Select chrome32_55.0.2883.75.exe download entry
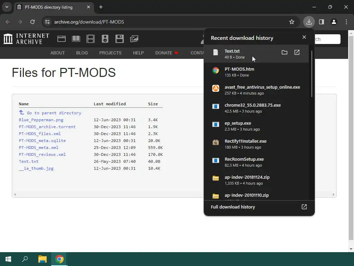The width and height of the screenshot is (354, 266). pyautogui.click(x=256, y=108)
